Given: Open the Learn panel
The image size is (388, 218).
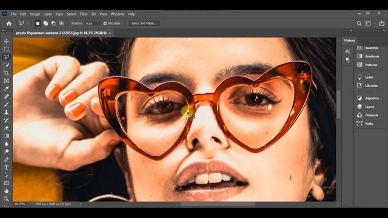Looking at the screenshot, I should click(365, 77).
